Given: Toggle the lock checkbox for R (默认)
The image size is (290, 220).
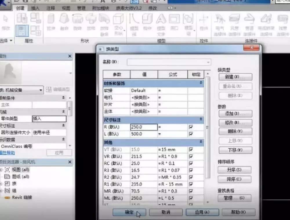Looking at the screenshot, I should coord(191,127).
